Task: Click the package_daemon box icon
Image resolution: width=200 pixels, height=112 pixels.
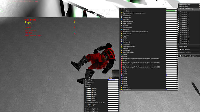Action: (x=121, y=21)
